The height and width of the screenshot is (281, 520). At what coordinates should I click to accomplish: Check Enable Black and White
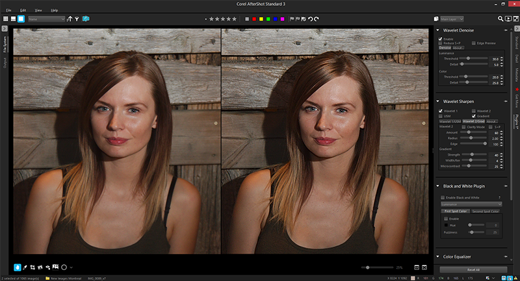[x=443, y=197]
